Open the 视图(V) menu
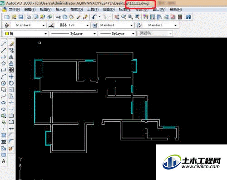 pos(45,10)
